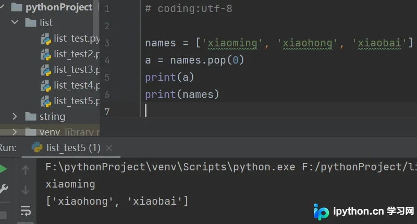
Task: Navigate up the stack trace arrow
Action: pyautogui.click(x=26, y=170)
